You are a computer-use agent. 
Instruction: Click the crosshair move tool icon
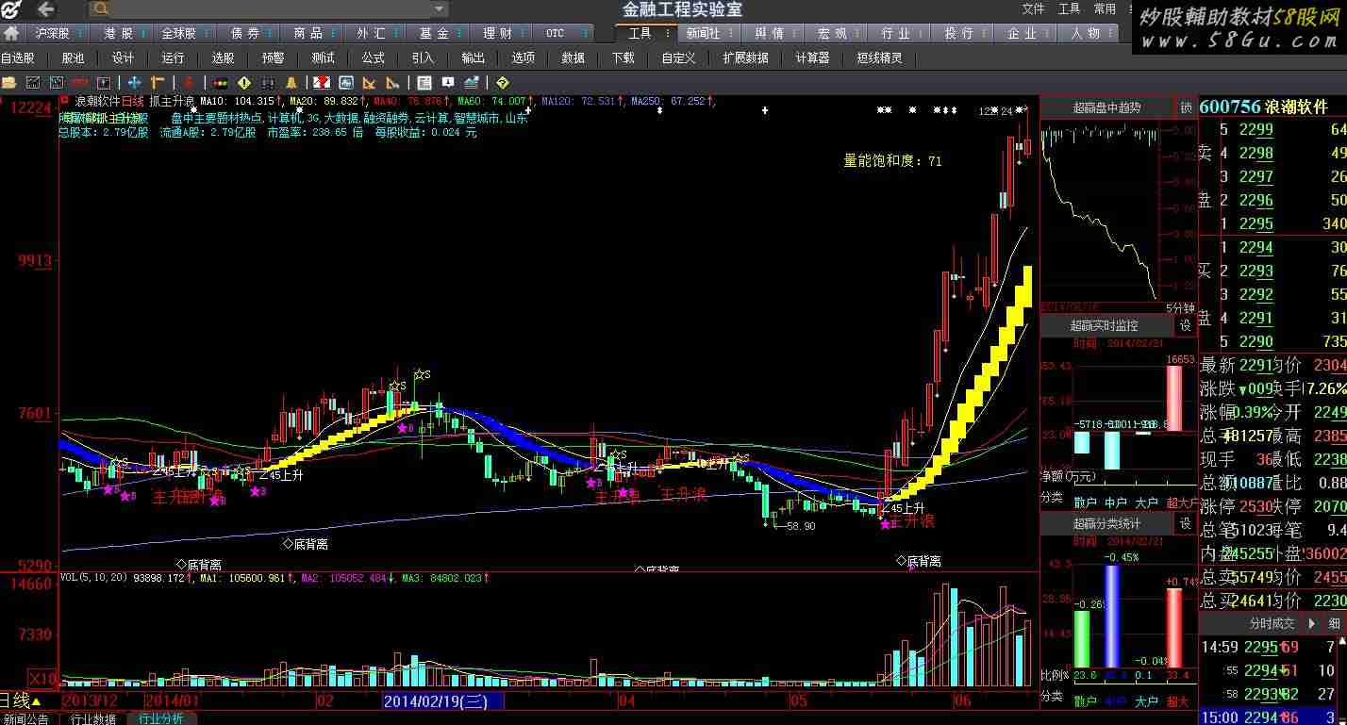pyautogui.click(x=134, y=83)
